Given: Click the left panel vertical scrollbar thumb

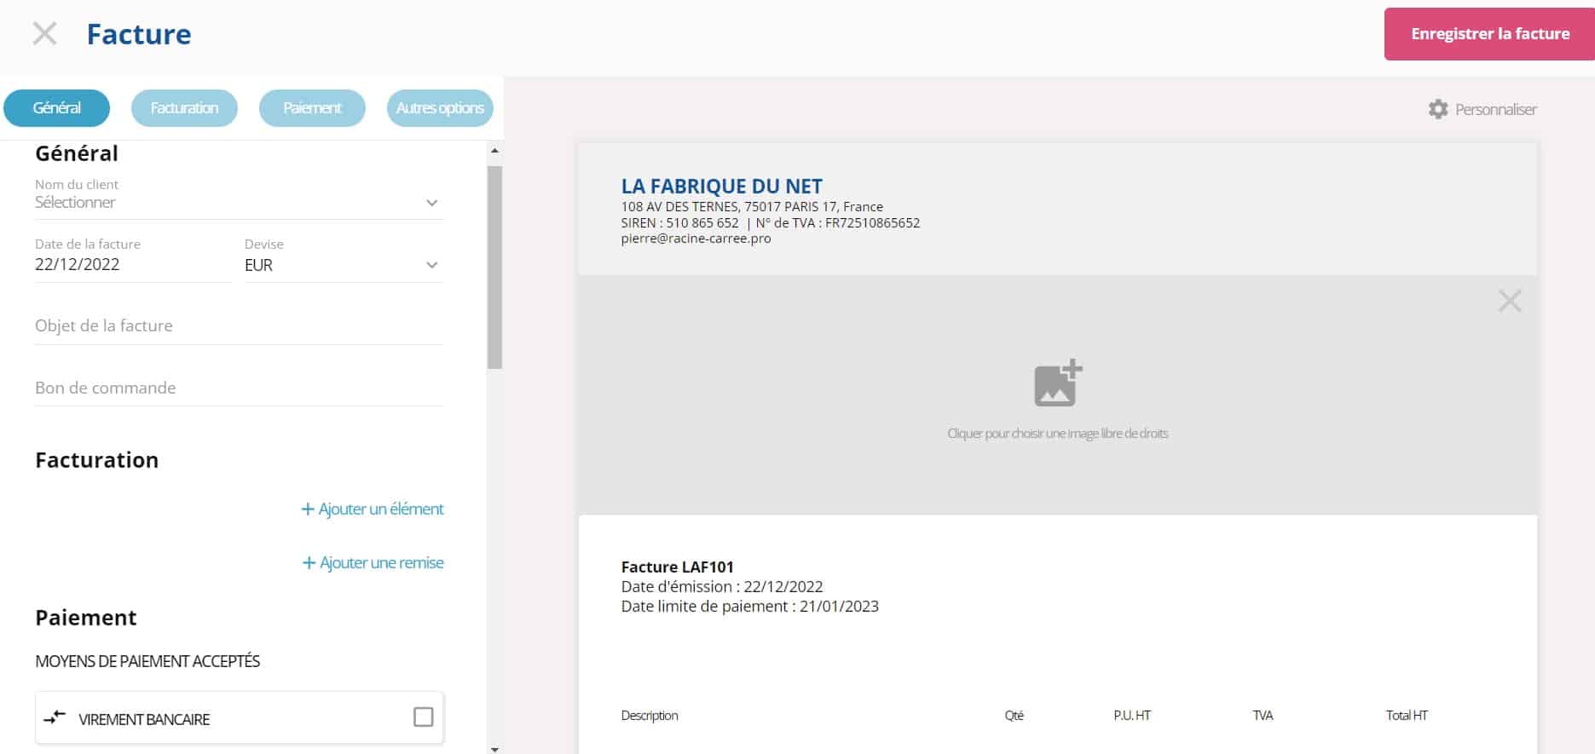Looking at the screenshot, I should (x=494, y=267).
